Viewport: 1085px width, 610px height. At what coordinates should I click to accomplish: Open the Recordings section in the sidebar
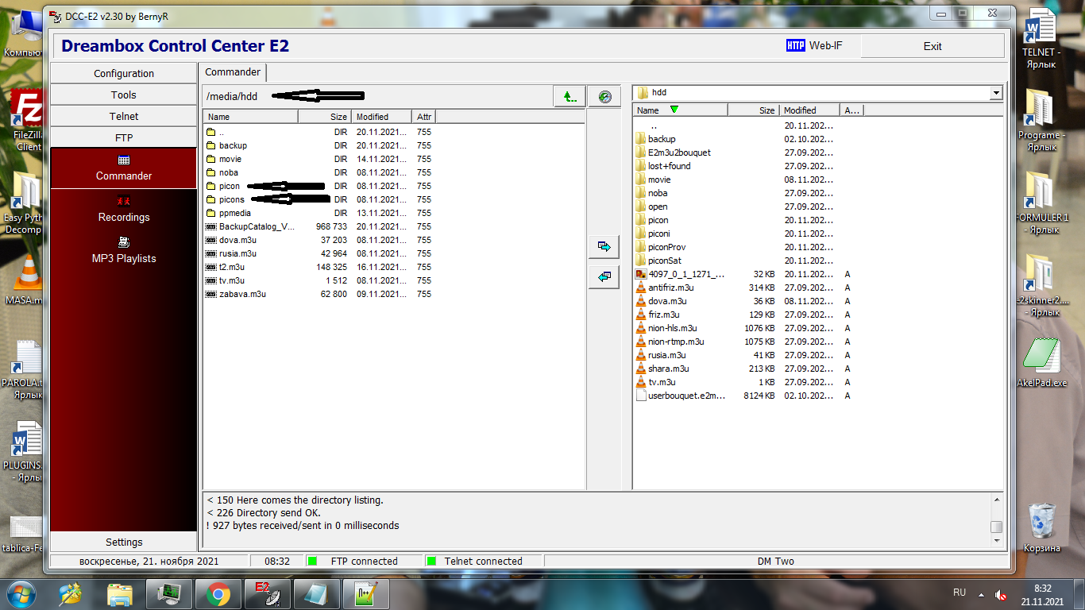(x=123, y=209)
